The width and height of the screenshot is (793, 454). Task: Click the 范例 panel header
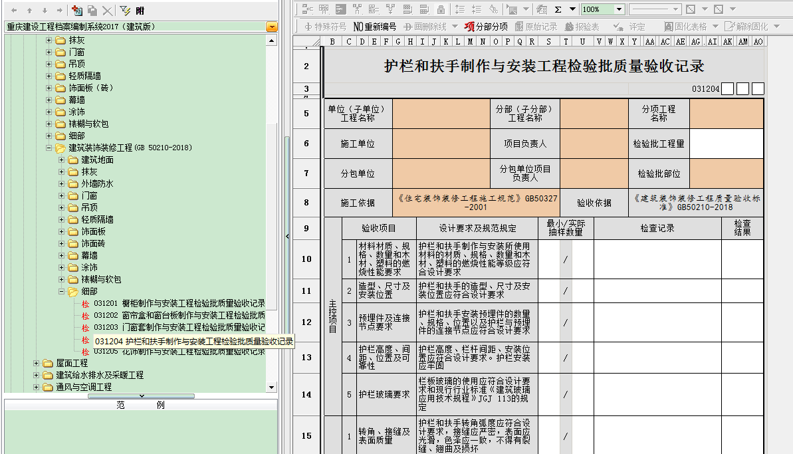click(140, 405)
